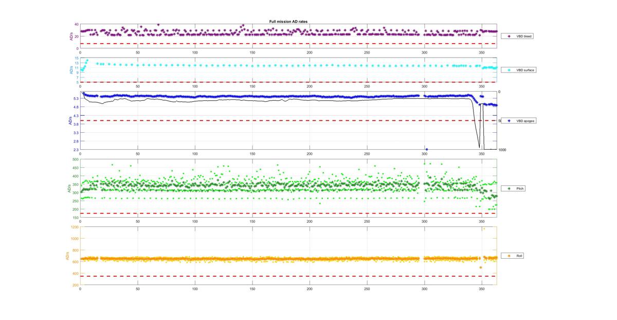Viewport: 617px width, 320px height.
Task: Select the Roll legend entry
Action: pos(513,256)
